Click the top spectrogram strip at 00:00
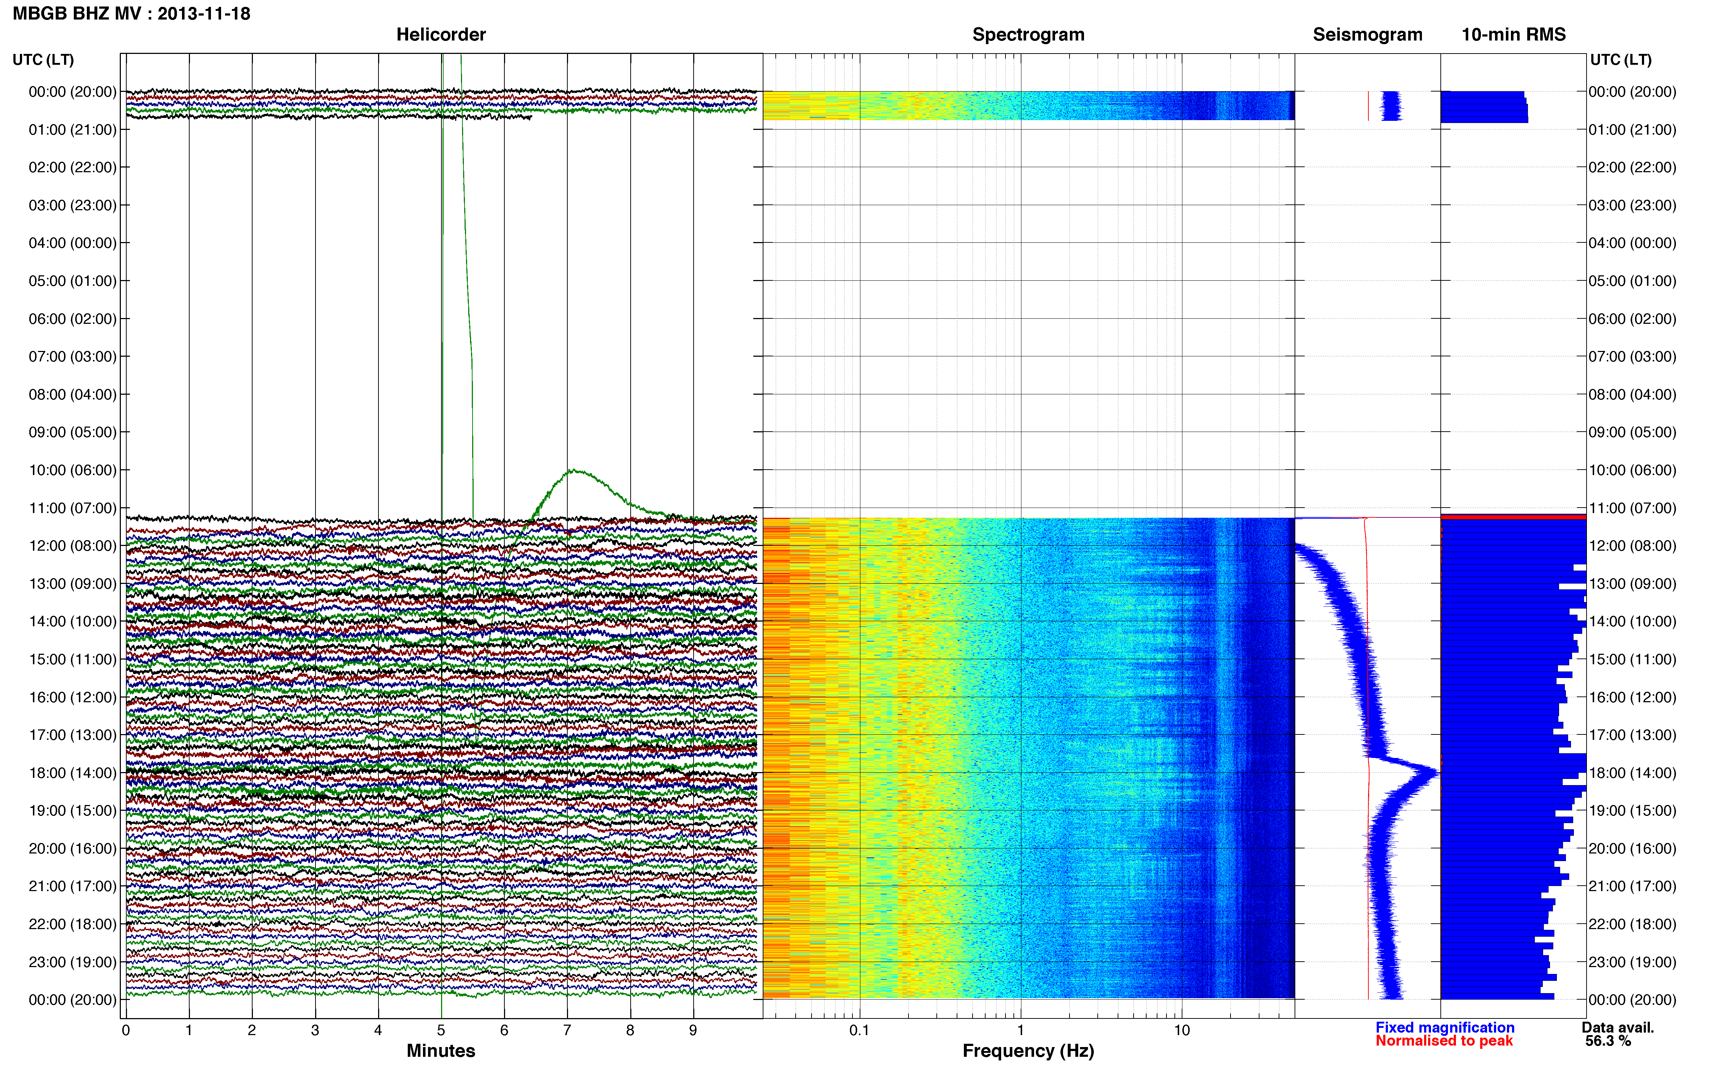Viewport: 1715px width, 1072px height. 1028,106
